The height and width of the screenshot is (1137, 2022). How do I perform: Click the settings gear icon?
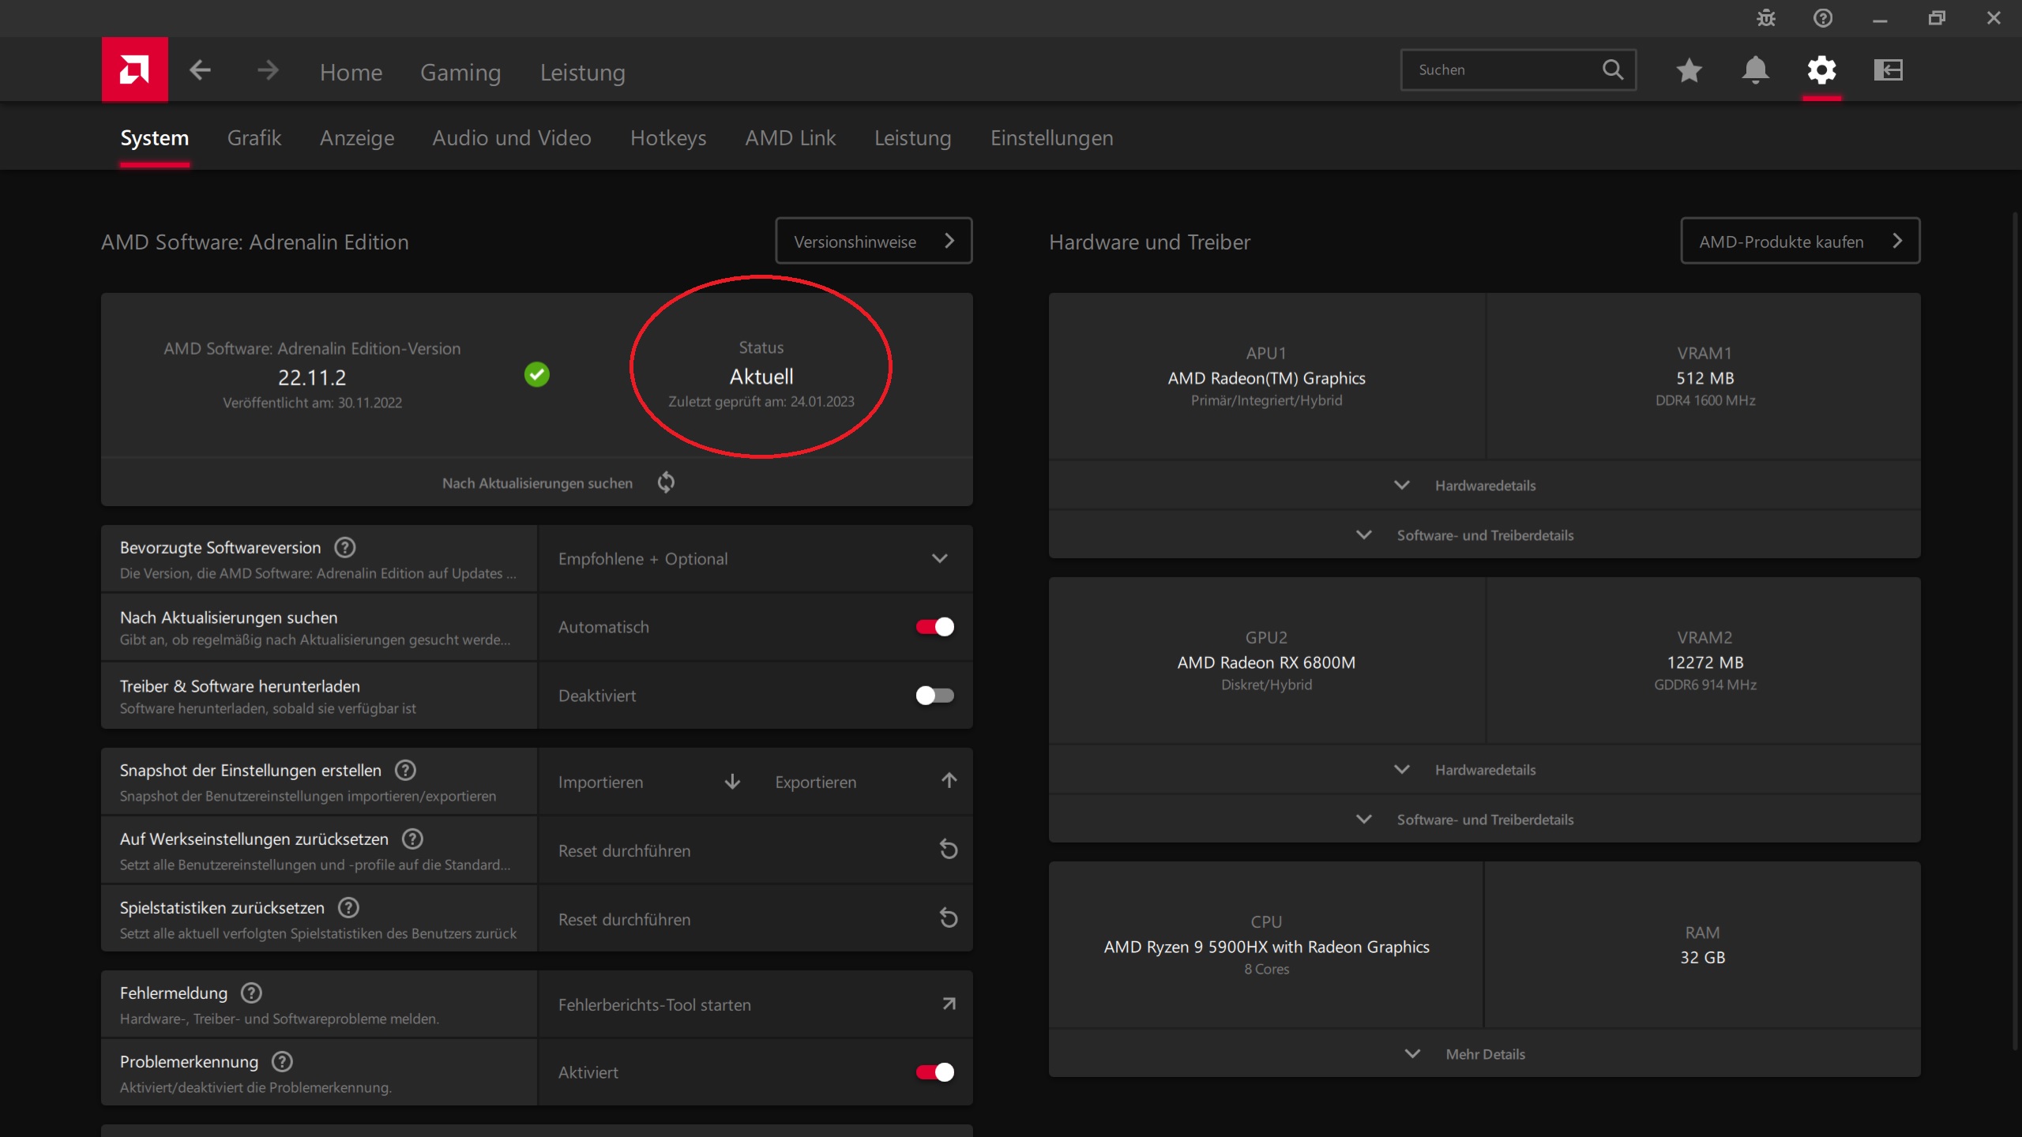point(1821,70)
